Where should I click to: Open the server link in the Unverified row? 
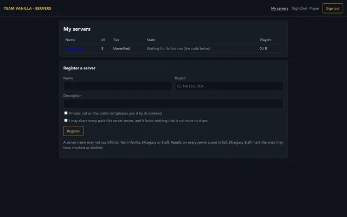(74, 48)
